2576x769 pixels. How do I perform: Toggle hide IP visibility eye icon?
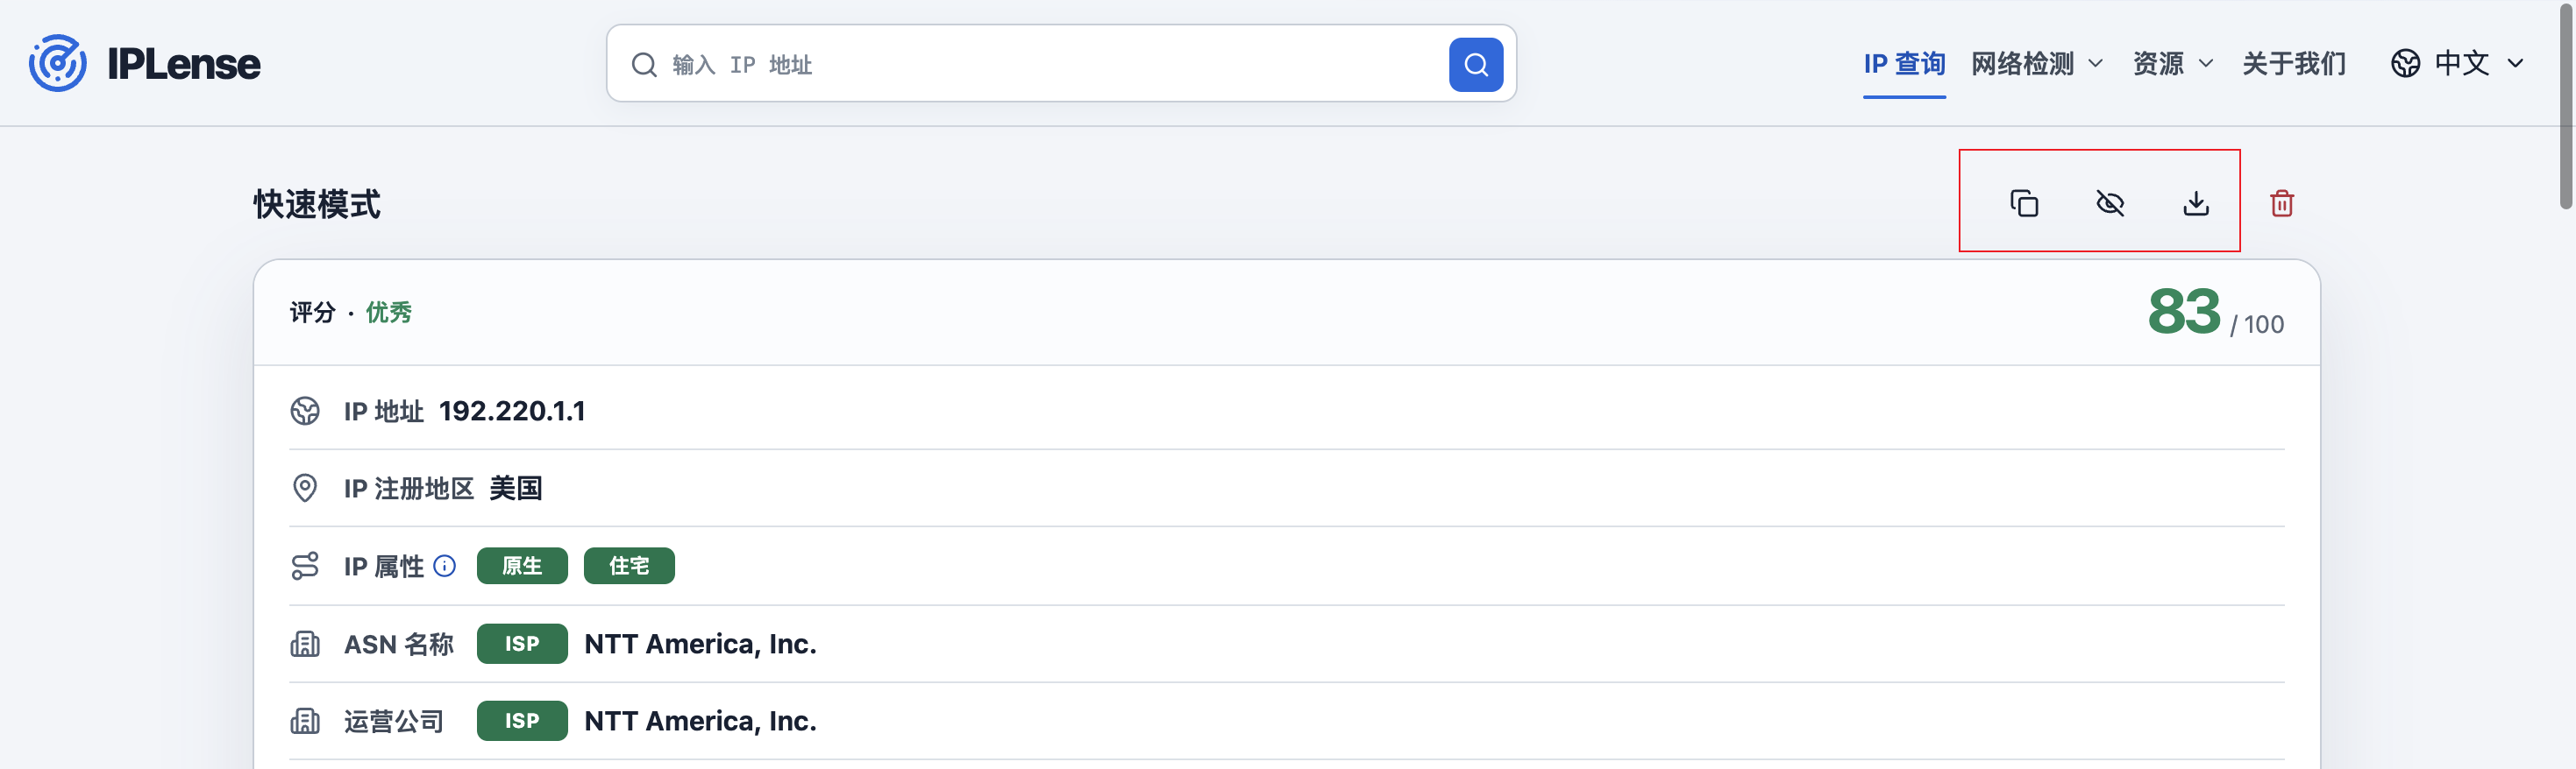click(2109, 204)
